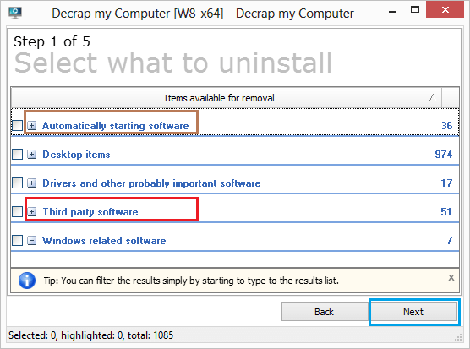Screen dimensions: 470x349
Task: Select the Desktop items label
Action: [x=76, y=155]
